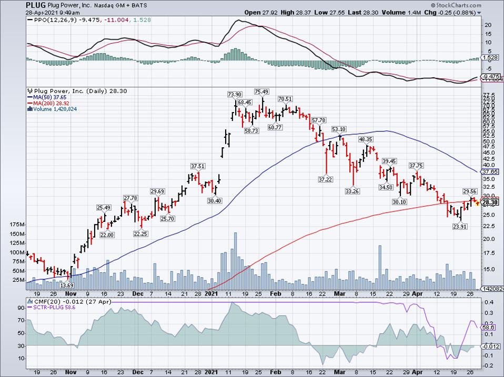Click the 'CMF(20) -0.012 (27 Apr)' legend
504x377 pixels.
pos(72,301)
